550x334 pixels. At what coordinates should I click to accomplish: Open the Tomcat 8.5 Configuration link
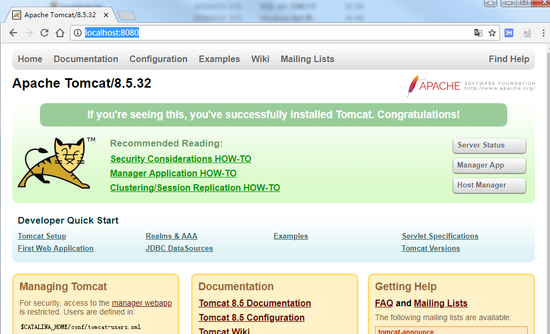(x=252, y=317)
